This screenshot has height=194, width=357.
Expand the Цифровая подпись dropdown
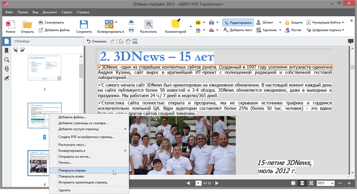pyautogui.click(x=343, y=30)
